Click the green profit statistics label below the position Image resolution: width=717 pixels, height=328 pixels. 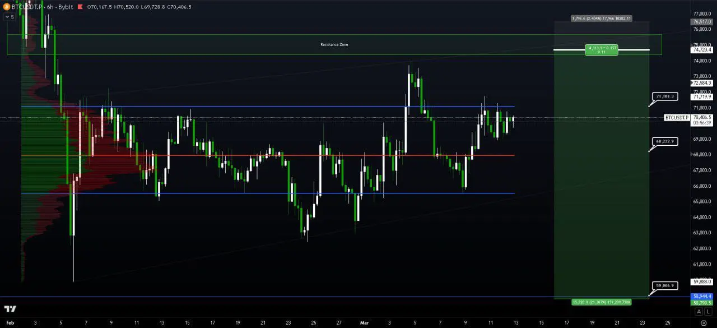602,302
